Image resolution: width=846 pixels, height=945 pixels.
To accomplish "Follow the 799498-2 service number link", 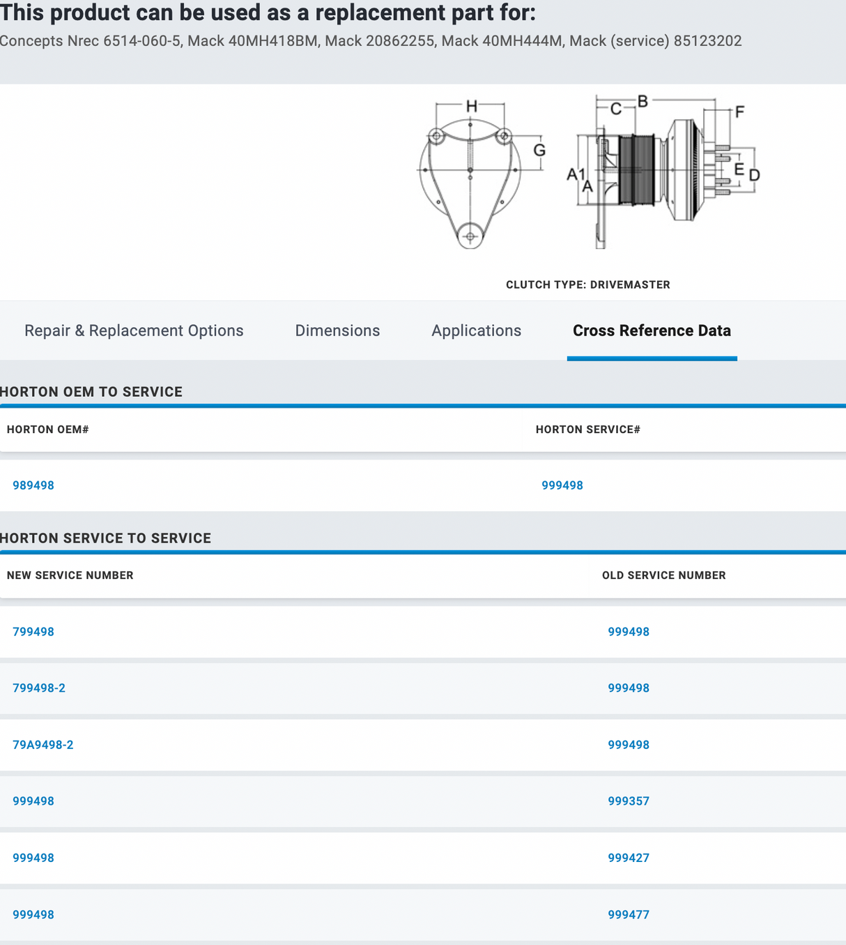I will pos(39,688).
